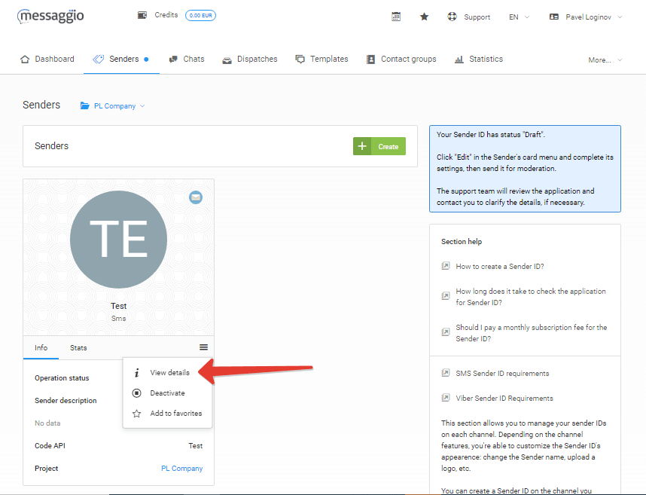The image size is (646, 495).
Task: Click the Support lifebuoy icon
Action: [x=452, y=17]
